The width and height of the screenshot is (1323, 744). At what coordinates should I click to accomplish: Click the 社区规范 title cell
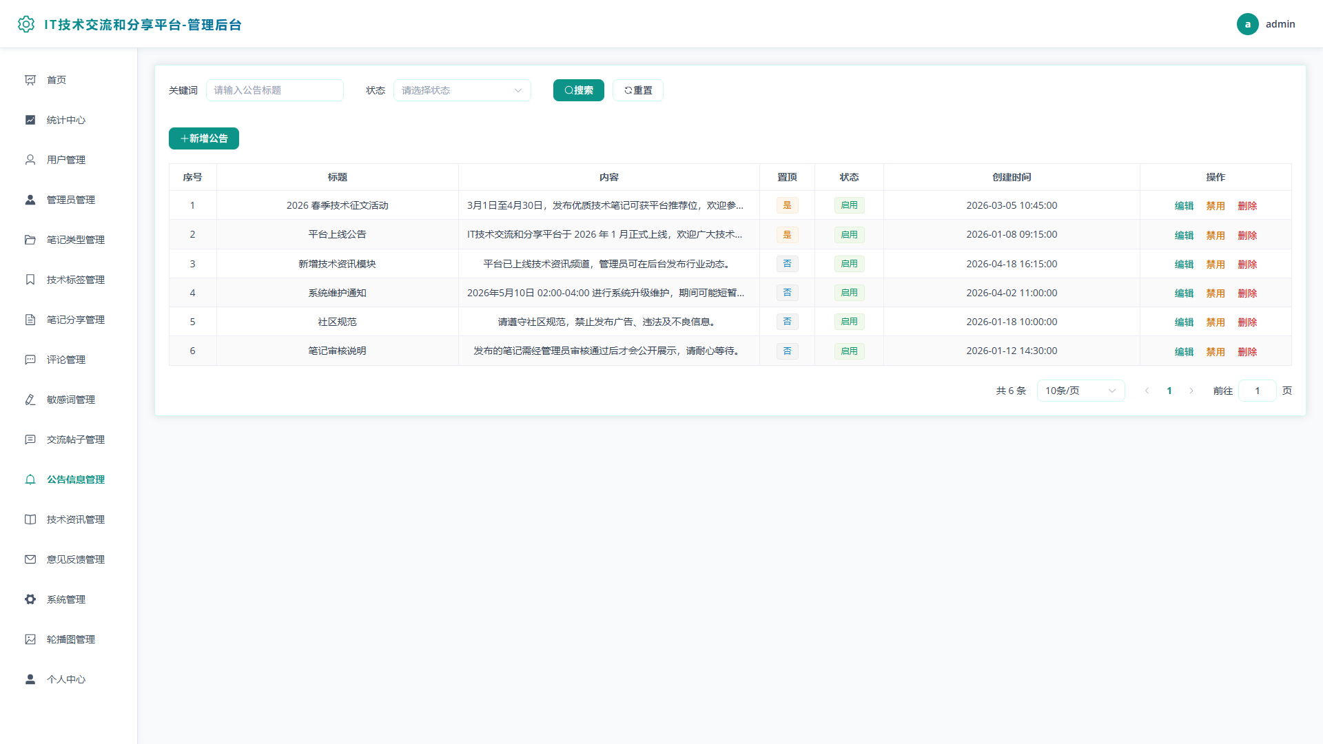point(338,322)
